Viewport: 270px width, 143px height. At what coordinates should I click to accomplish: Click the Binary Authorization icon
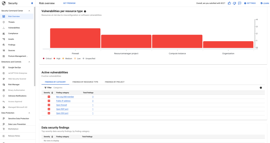click(x=4, y=90)
